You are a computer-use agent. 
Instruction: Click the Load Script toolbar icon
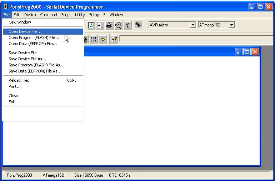coord(100,25)
